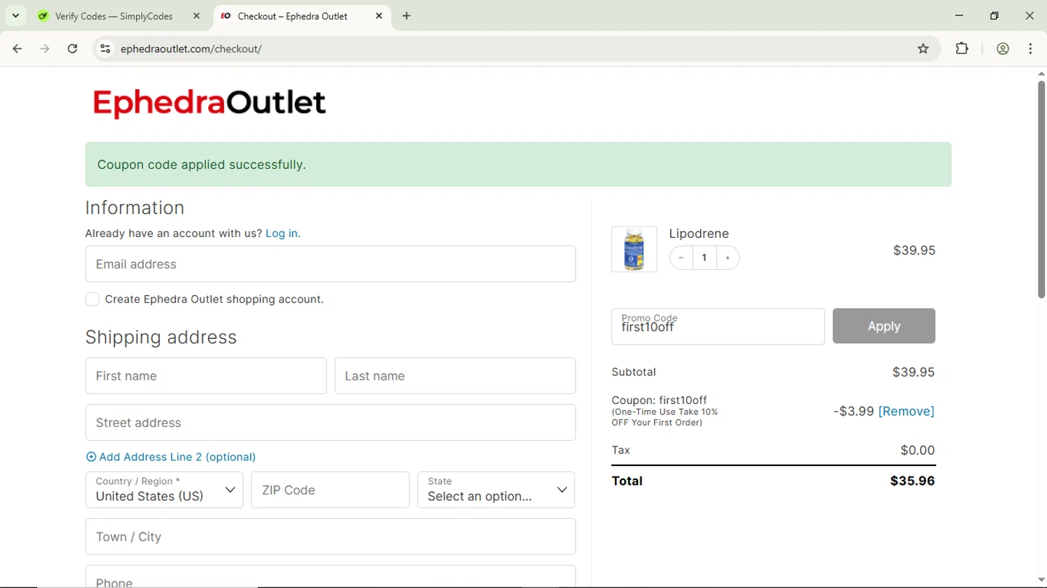
Task: Close the Checkout Ephedra Outlet tab
Action: tap(379, 16)
